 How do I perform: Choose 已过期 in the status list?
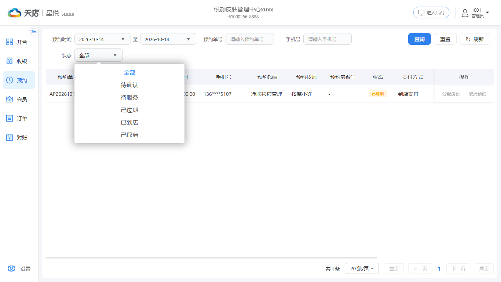[129, 110]
